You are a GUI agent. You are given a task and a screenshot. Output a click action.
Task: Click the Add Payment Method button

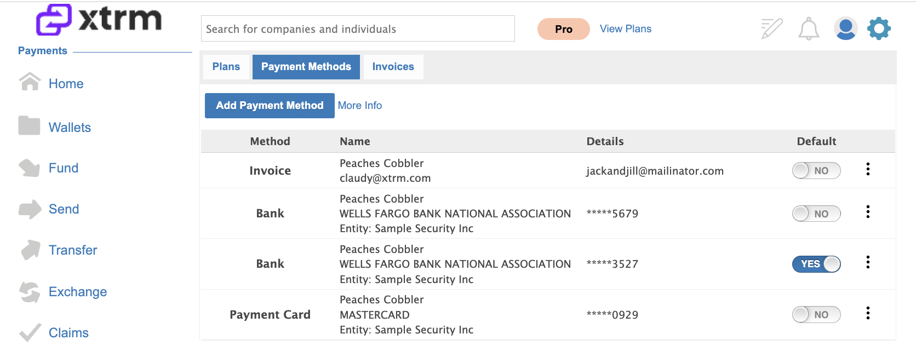pyautogui.click(x=270, y=106)
